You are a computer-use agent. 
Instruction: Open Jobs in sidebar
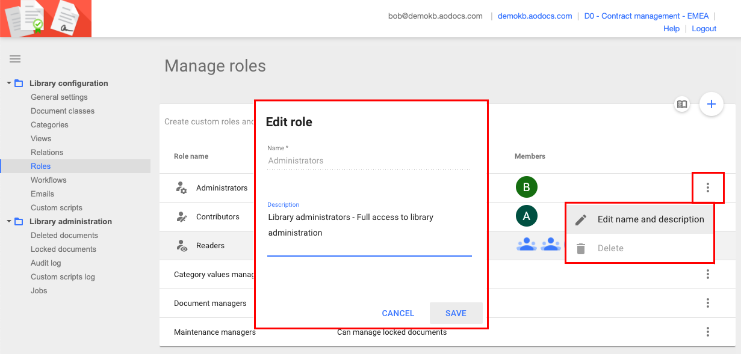tap(39, 291)
